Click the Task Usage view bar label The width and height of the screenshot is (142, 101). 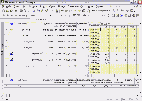pos(2,49)
